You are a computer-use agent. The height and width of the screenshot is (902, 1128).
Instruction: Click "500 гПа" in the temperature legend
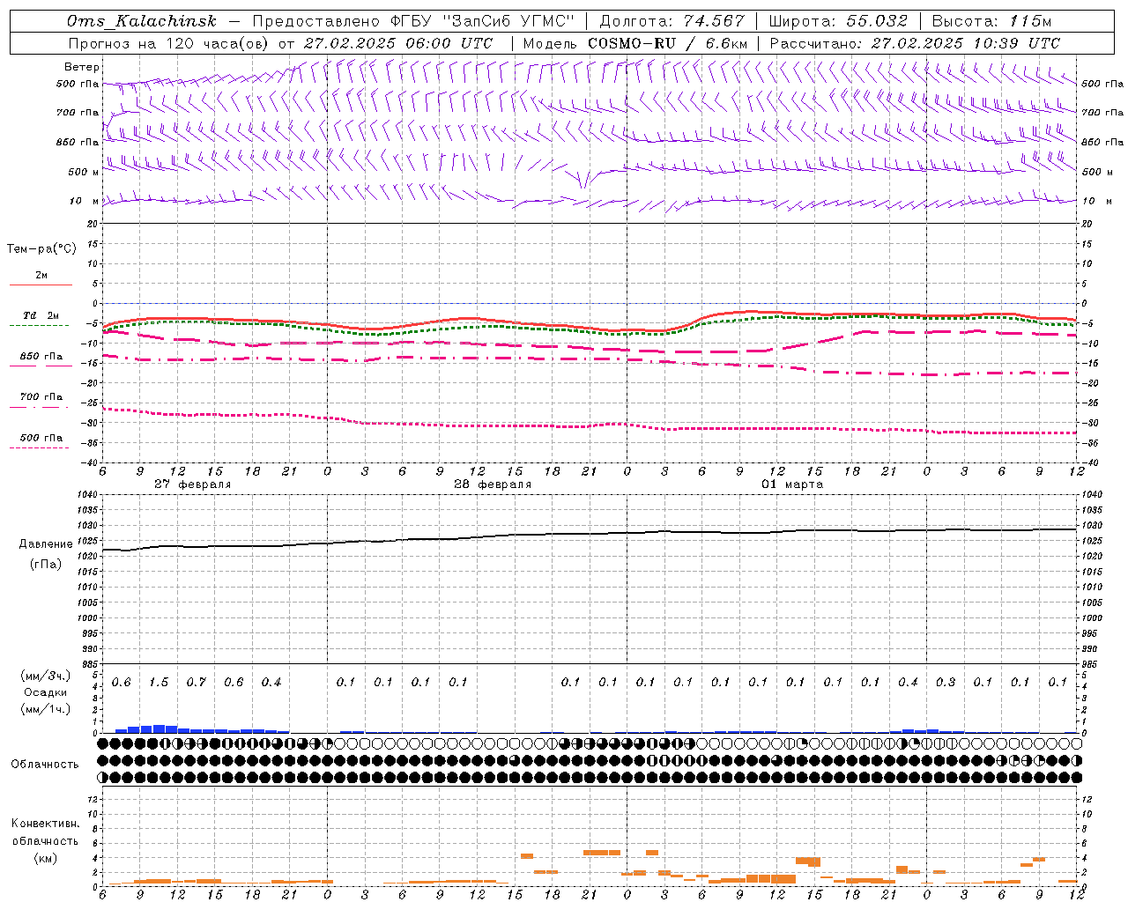coord(41,438)
